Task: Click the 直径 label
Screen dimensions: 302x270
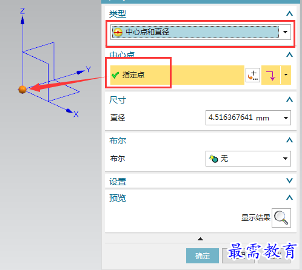Action: [118, 118]
